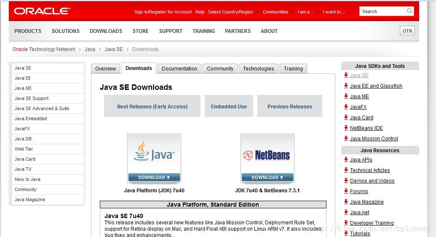Viewport: 436px width, 237px height.
Task: Open the Tutorials resource link
Action: click(x=360, y=233)
